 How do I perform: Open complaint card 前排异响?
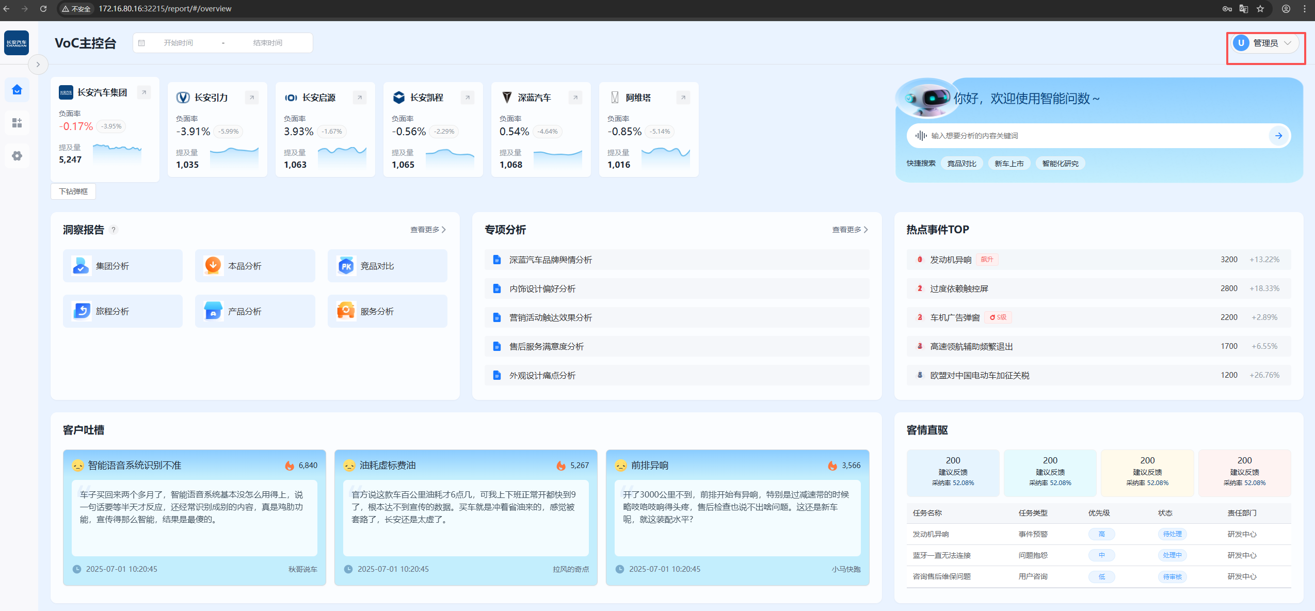pos(737,518)
